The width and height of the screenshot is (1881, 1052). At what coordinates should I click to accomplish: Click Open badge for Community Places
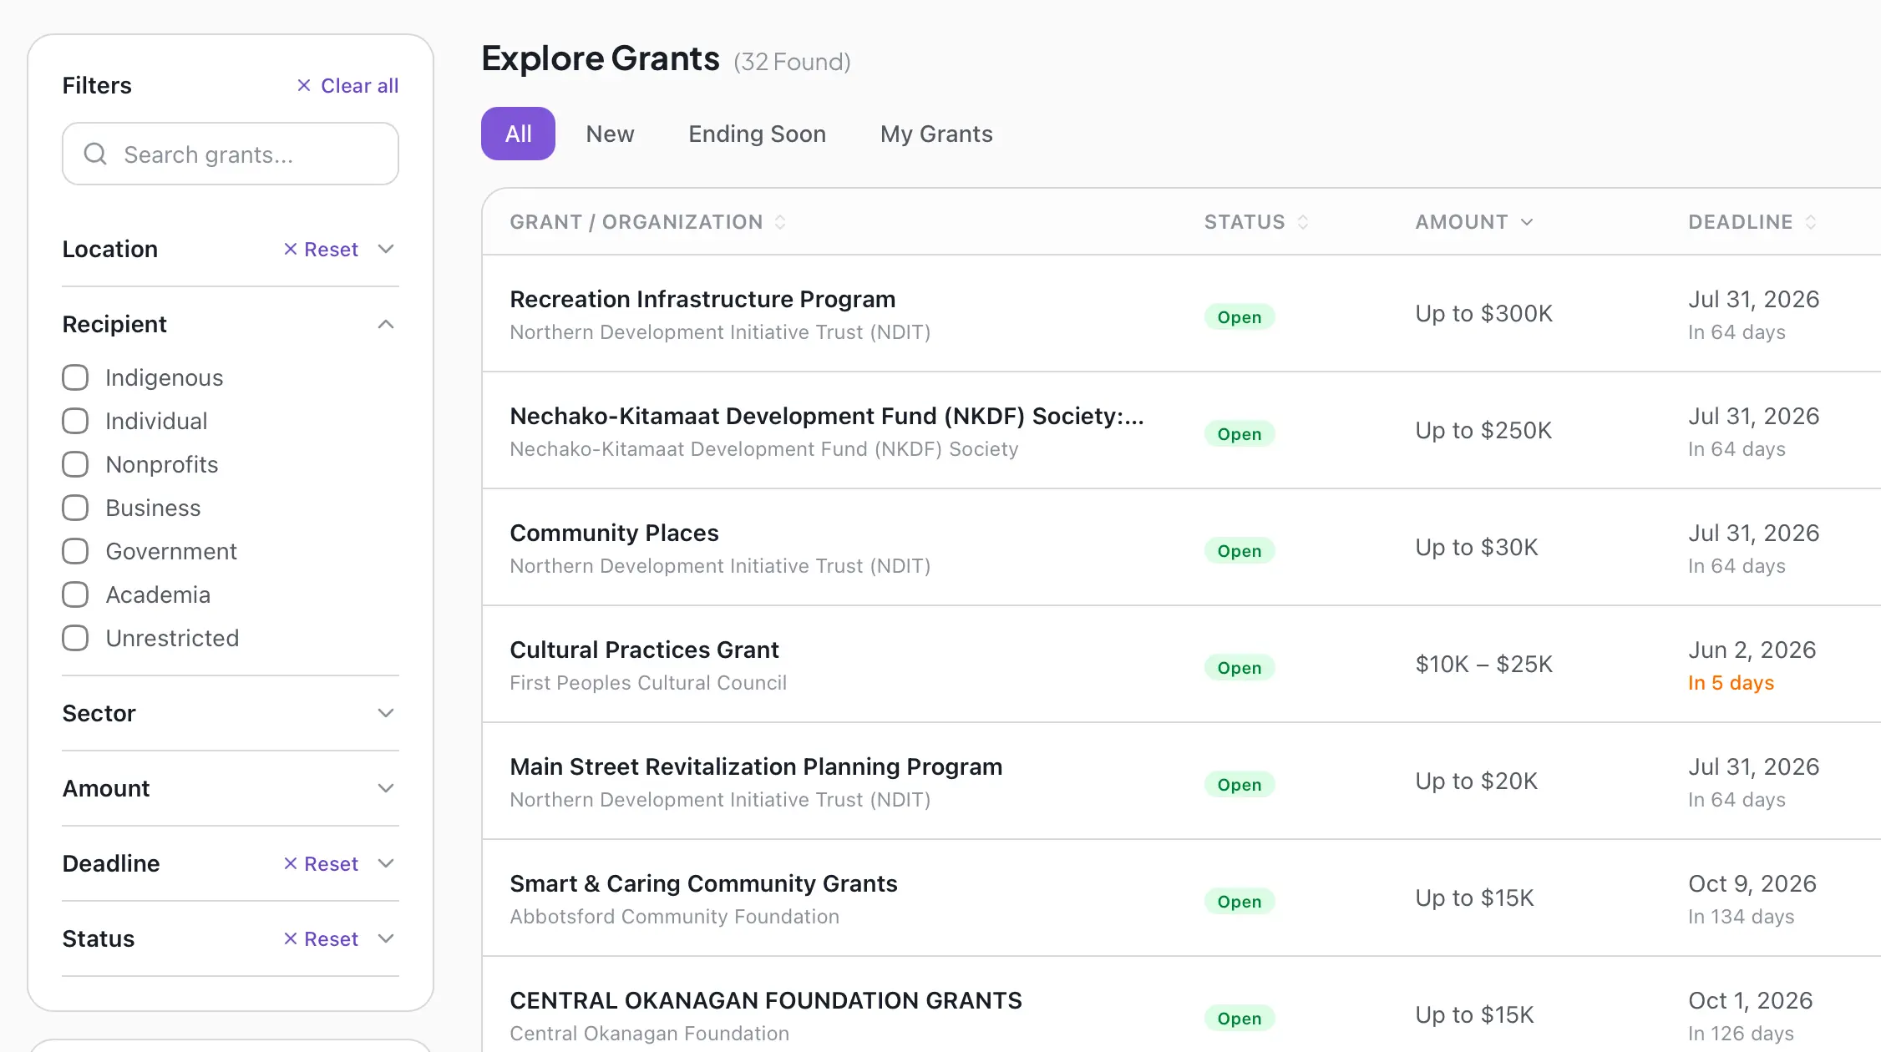point(1240,550)
